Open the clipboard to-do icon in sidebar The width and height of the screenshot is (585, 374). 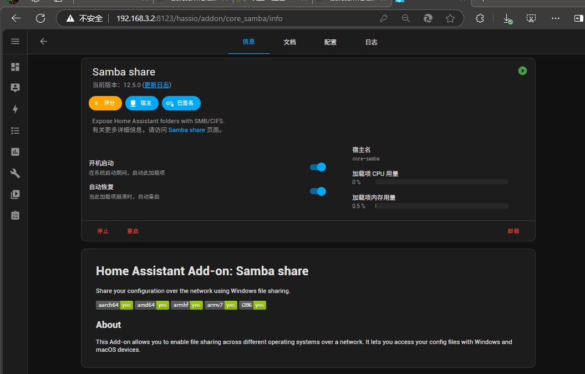[x=15, y=215]
